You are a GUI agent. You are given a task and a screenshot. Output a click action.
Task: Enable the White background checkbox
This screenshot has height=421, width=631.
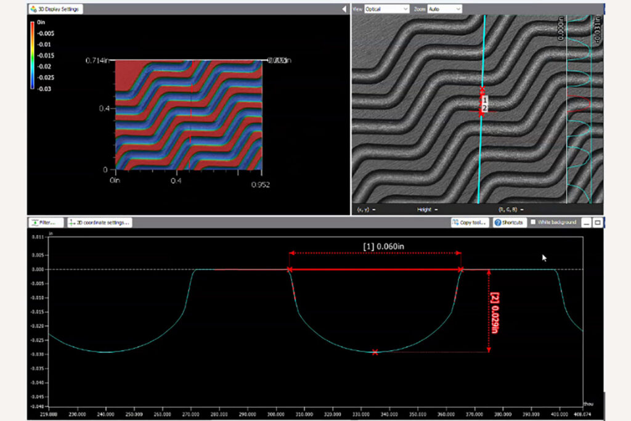[x=533, y=222]
